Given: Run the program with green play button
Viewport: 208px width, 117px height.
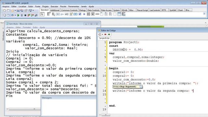Looking at the screenshot, I should point(18,15).
